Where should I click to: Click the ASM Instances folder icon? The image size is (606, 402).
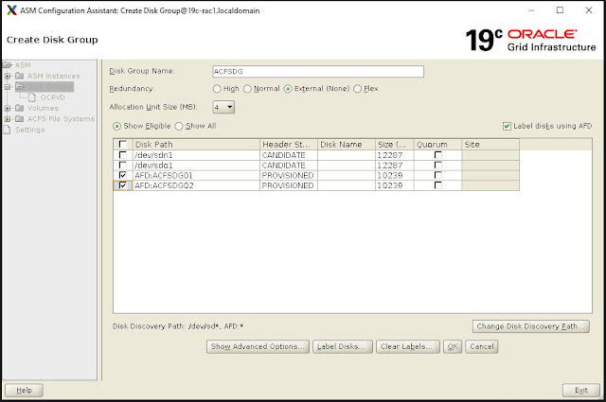(x=20, y=76)
